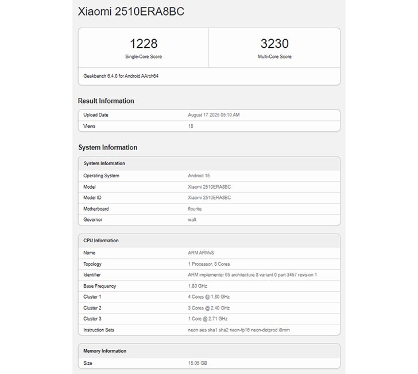This screenshot has width=418, height=374.
Task: Select the ARM ARMv8 value
Action: coord(201,253)
